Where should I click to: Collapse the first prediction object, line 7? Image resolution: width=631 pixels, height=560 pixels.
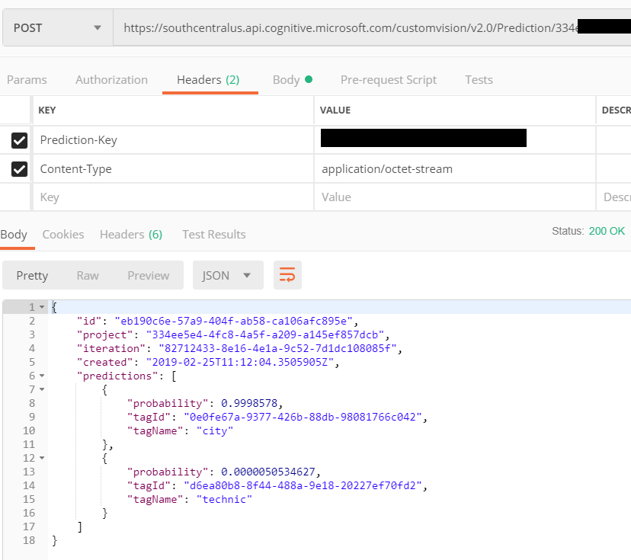pyautogui.click(x=42, y=389)
